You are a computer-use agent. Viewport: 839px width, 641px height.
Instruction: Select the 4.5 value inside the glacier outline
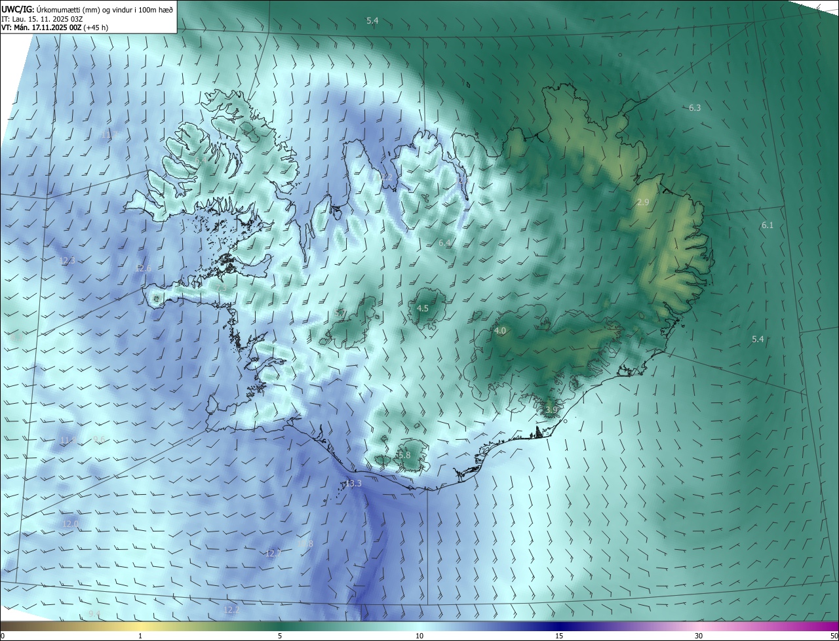pyautogui.click(x=423, y=308)
